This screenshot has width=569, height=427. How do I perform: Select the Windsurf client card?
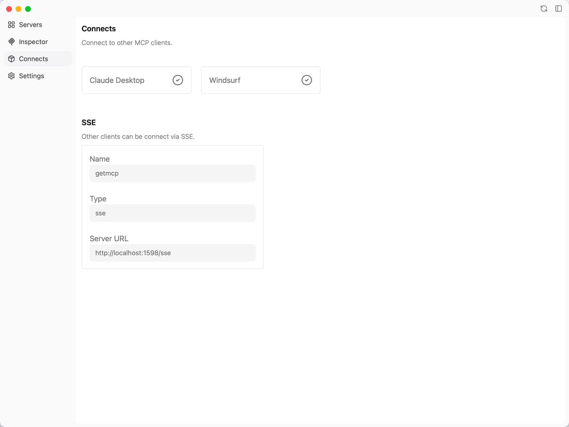tap(261, 80)
